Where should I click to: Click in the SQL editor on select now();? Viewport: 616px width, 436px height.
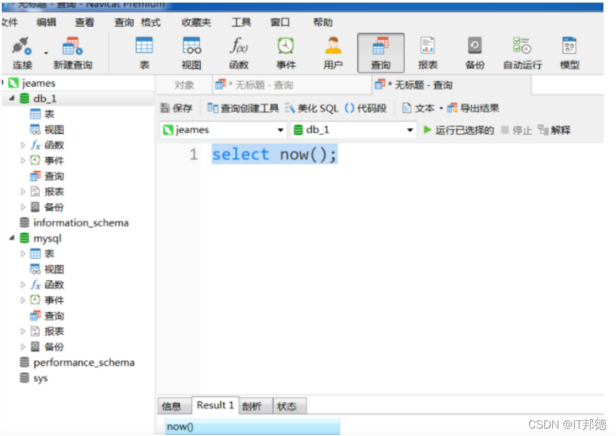tap(274, 154)
